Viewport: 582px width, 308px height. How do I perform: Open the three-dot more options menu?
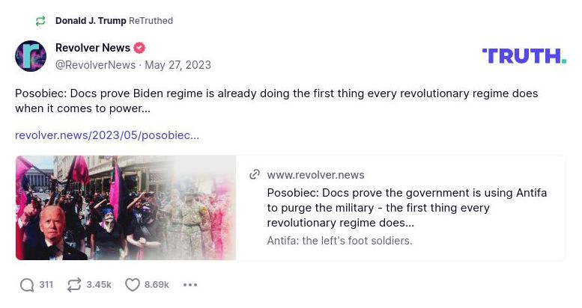click(x=190, y=285)
